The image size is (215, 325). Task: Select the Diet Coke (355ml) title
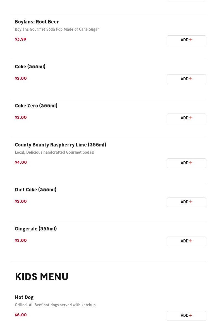coord(35,190)
